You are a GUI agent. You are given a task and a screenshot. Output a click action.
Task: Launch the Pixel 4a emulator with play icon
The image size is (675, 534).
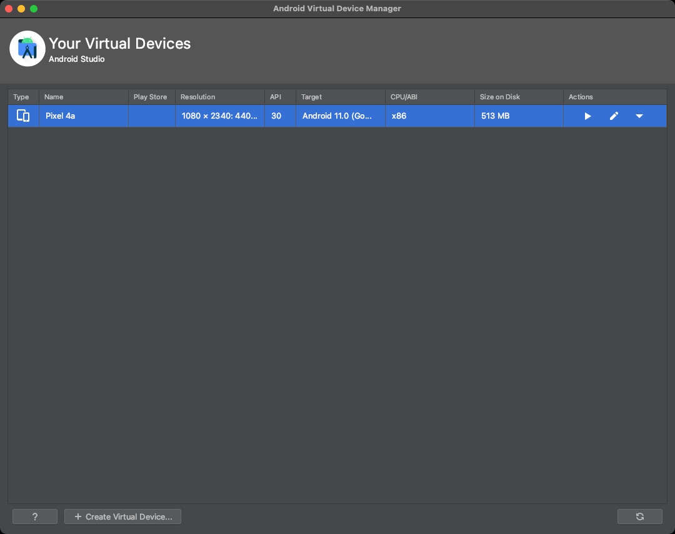tap(587, 116)
